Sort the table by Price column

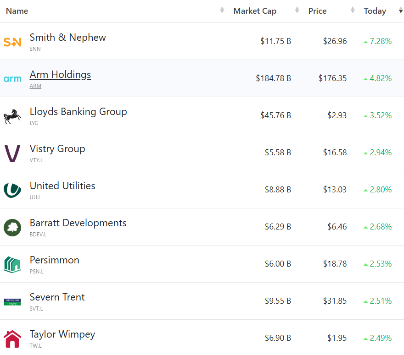(x=317, y=11)
